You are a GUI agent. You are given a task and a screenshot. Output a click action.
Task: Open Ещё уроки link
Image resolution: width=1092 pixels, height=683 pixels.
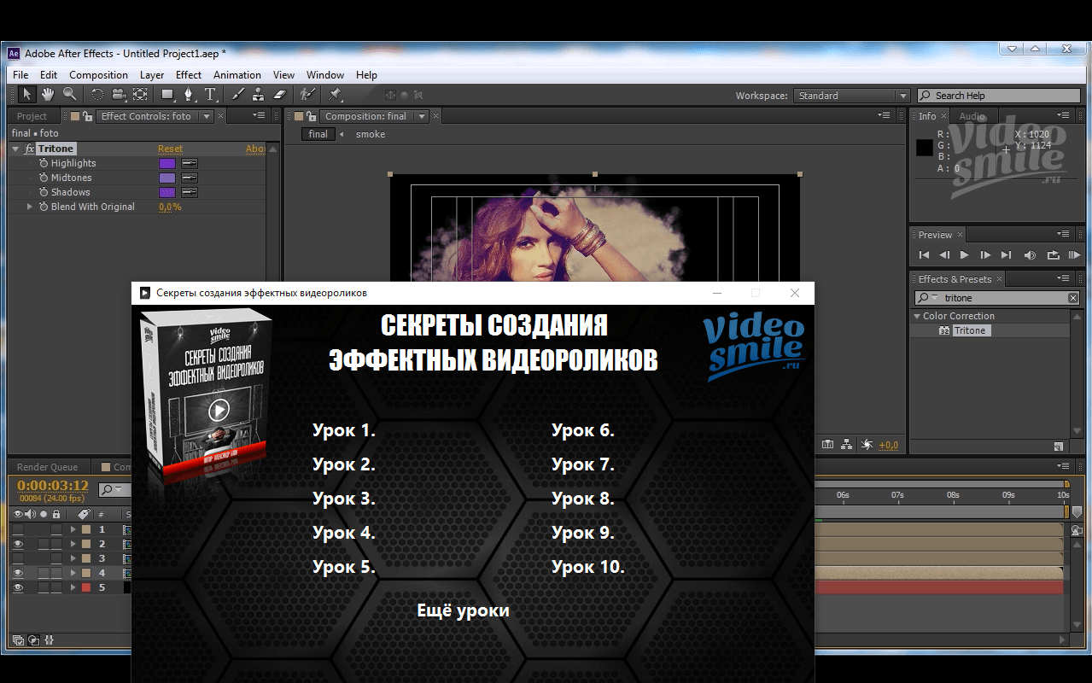pyautogui.click(x=463, y=610)
